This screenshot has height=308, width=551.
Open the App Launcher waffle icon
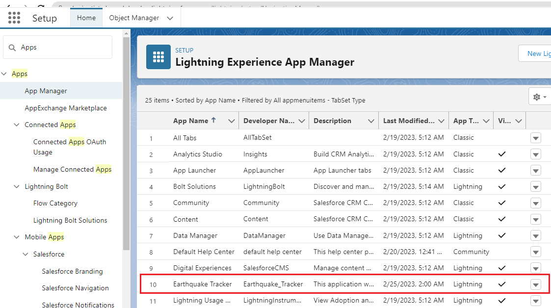[14, 18]
